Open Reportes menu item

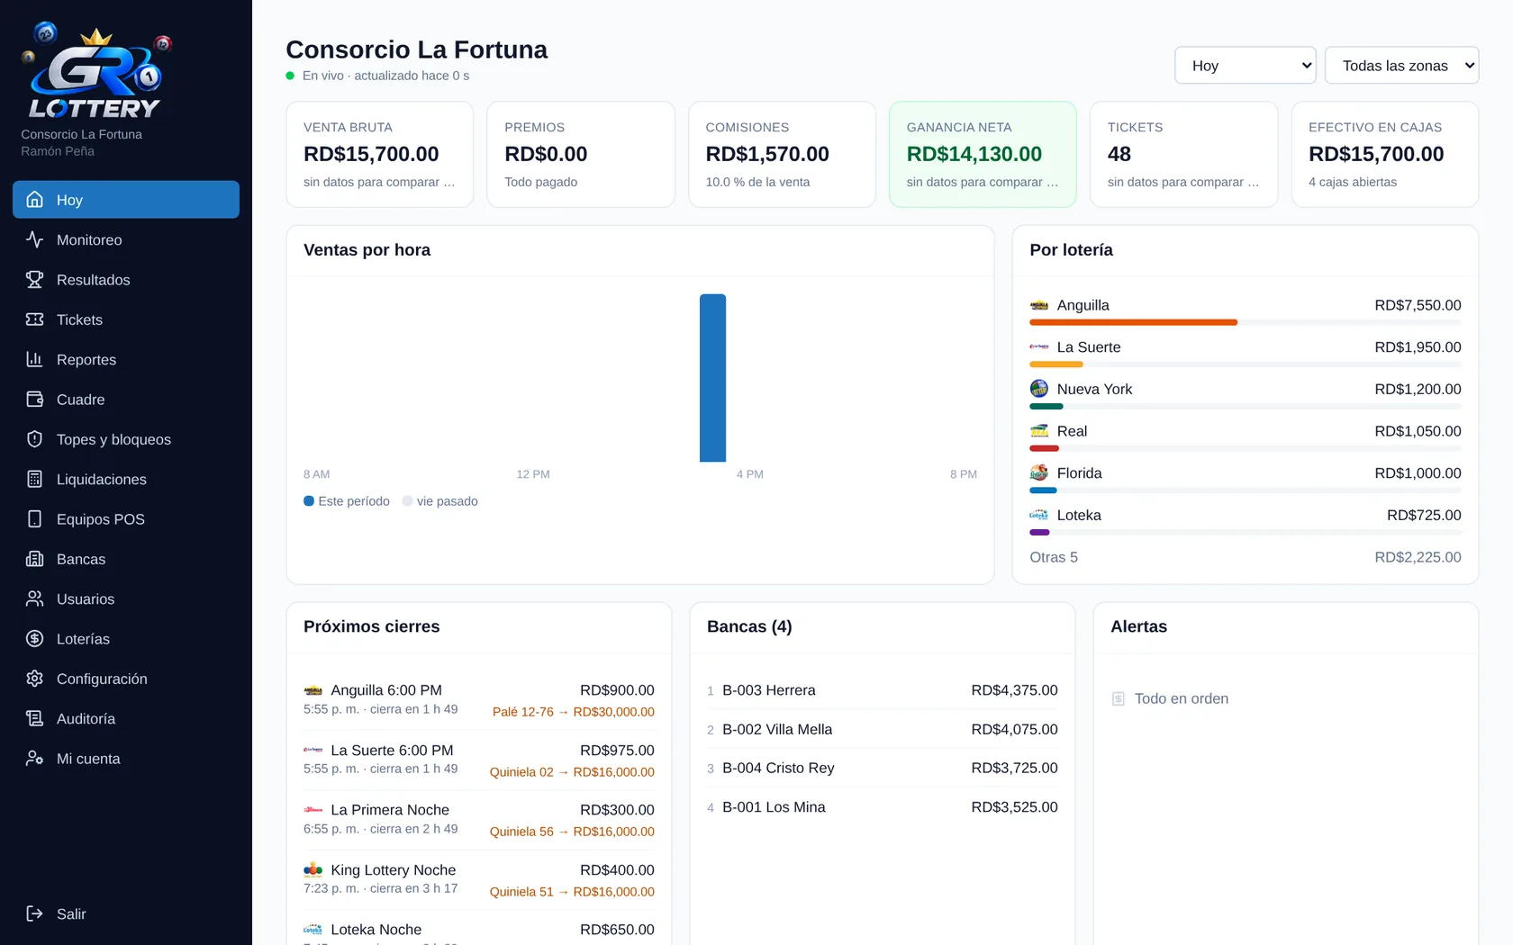pos(126,359)
